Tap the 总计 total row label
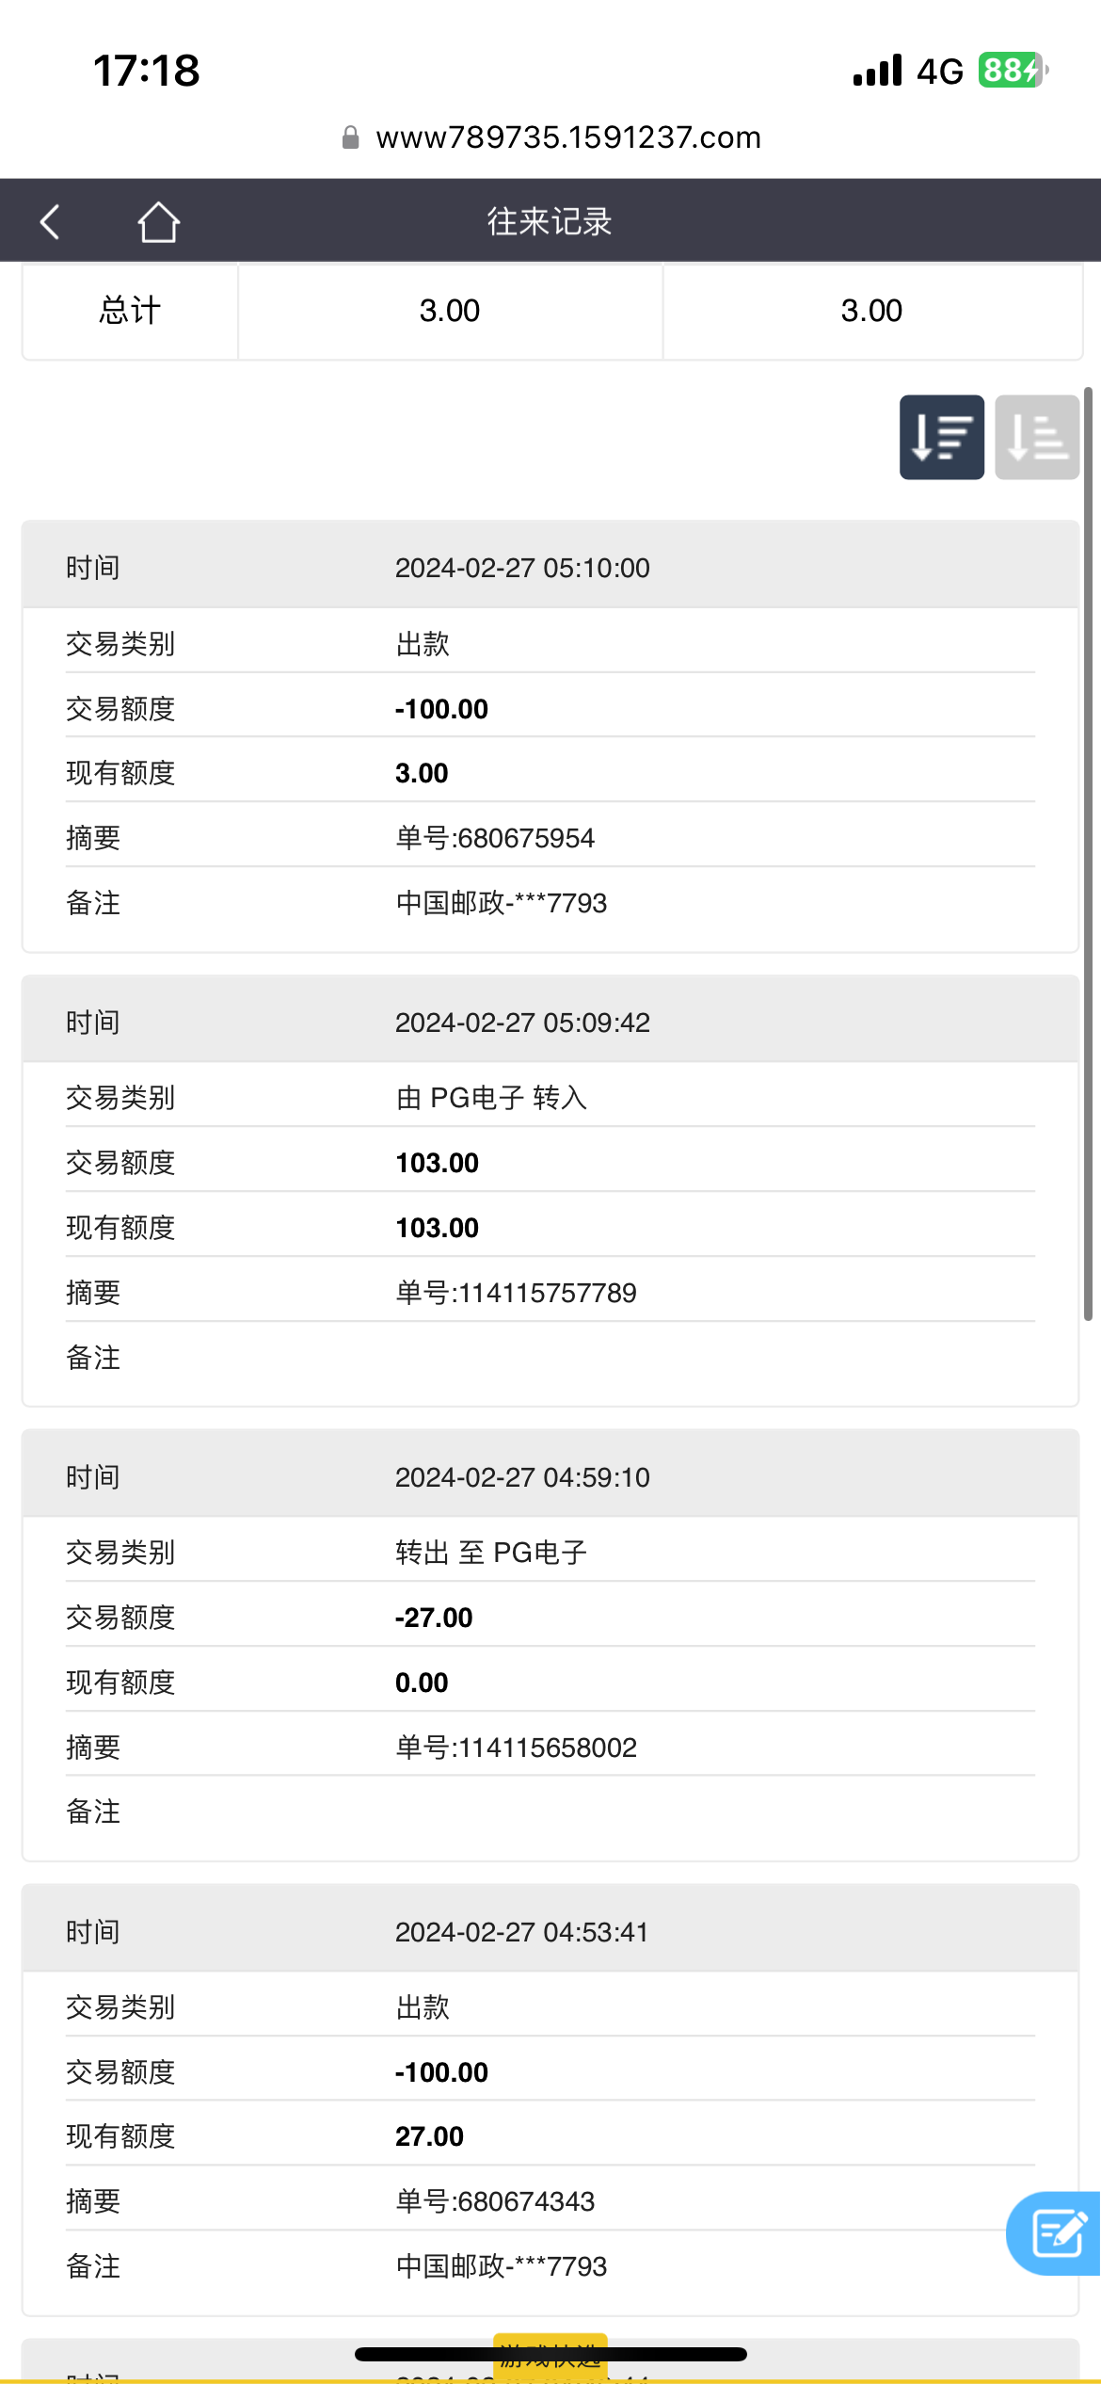This screenshot has width=1101, height=2384. point(130,311)
